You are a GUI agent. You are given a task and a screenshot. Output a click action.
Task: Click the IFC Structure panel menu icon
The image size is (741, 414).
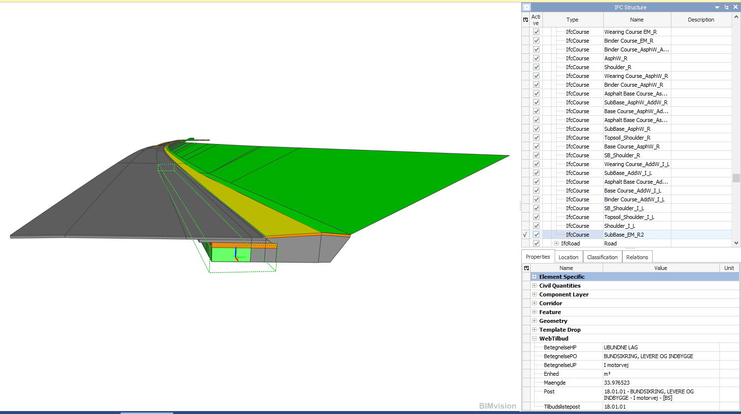[x=526, y=7]
